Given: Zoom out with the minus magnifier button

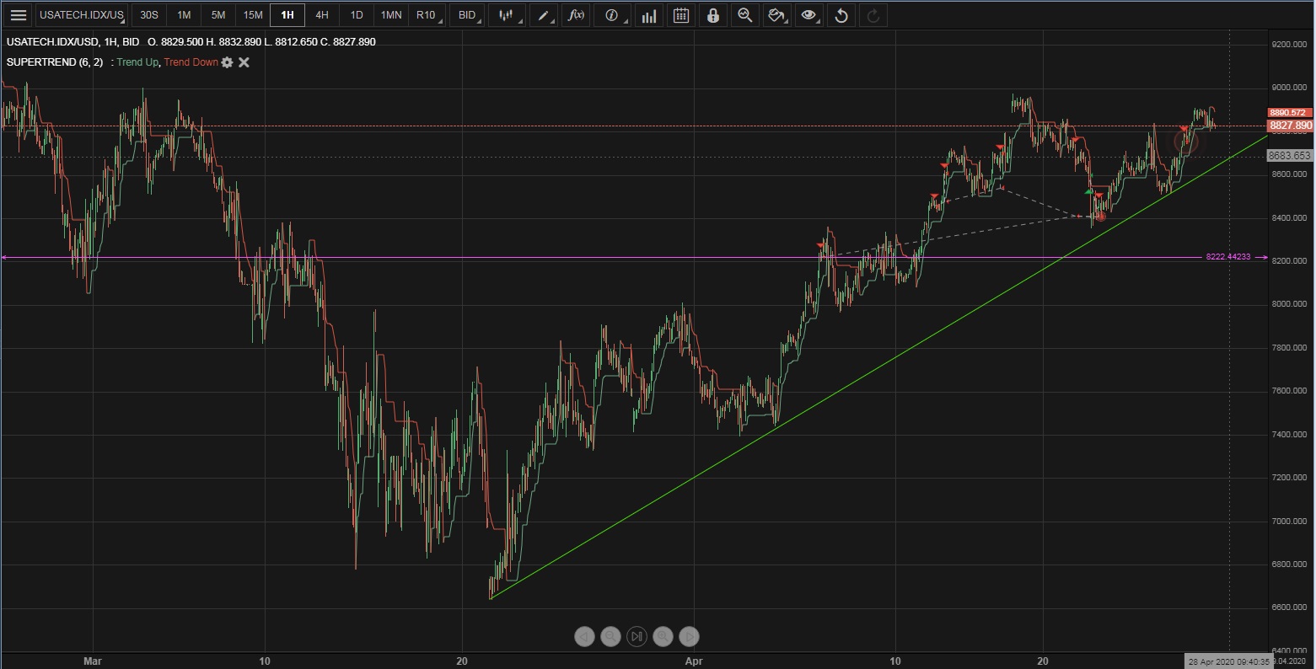Looking at the screenshot, I should tap(610, 637).
